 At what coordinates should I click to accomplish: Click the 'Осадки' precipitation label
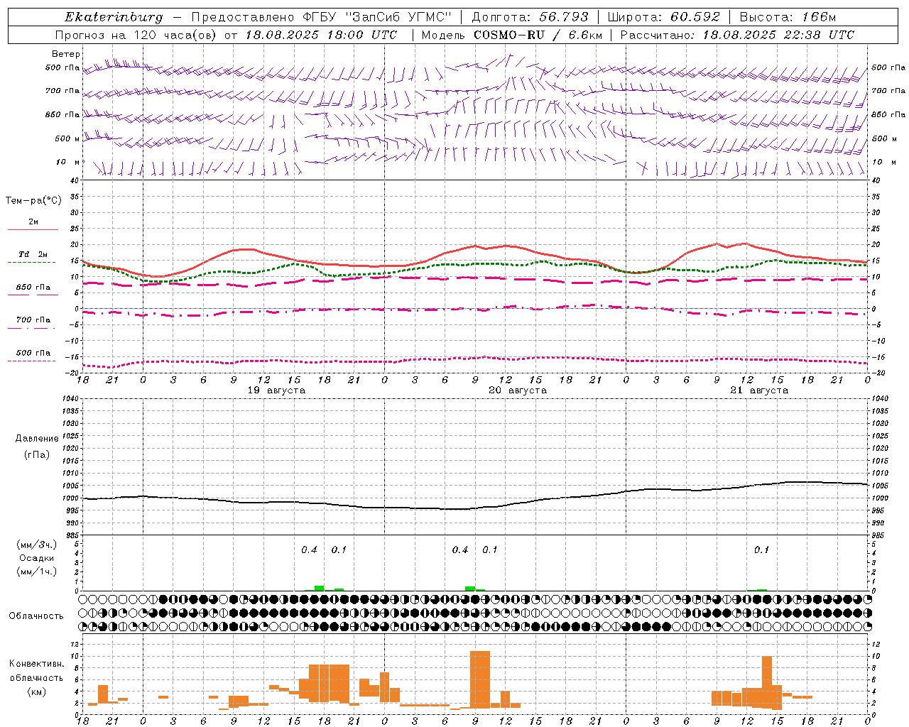(x=37, y=558)
